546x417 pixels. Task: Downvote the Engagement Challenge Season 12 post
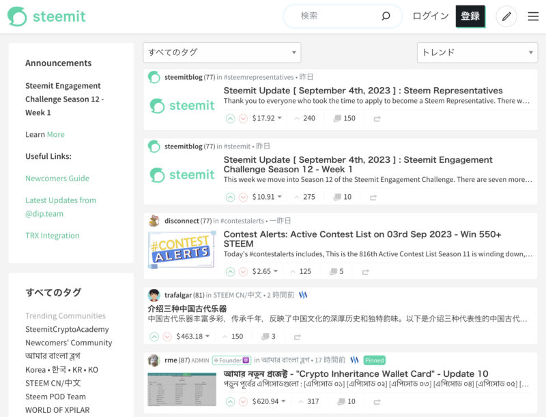243,197
